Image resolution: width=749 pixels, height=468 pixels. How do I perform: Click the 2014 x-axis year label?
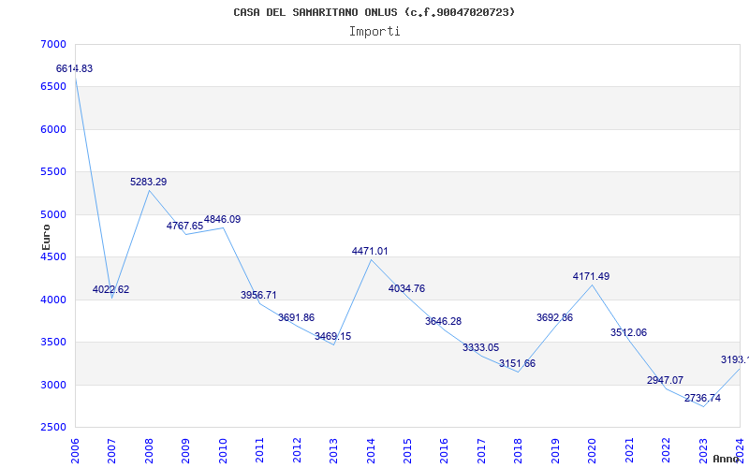click(370, 450)
